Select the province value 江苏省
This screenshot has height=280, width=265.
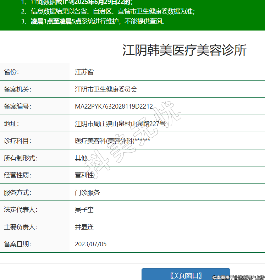[84, 72]
